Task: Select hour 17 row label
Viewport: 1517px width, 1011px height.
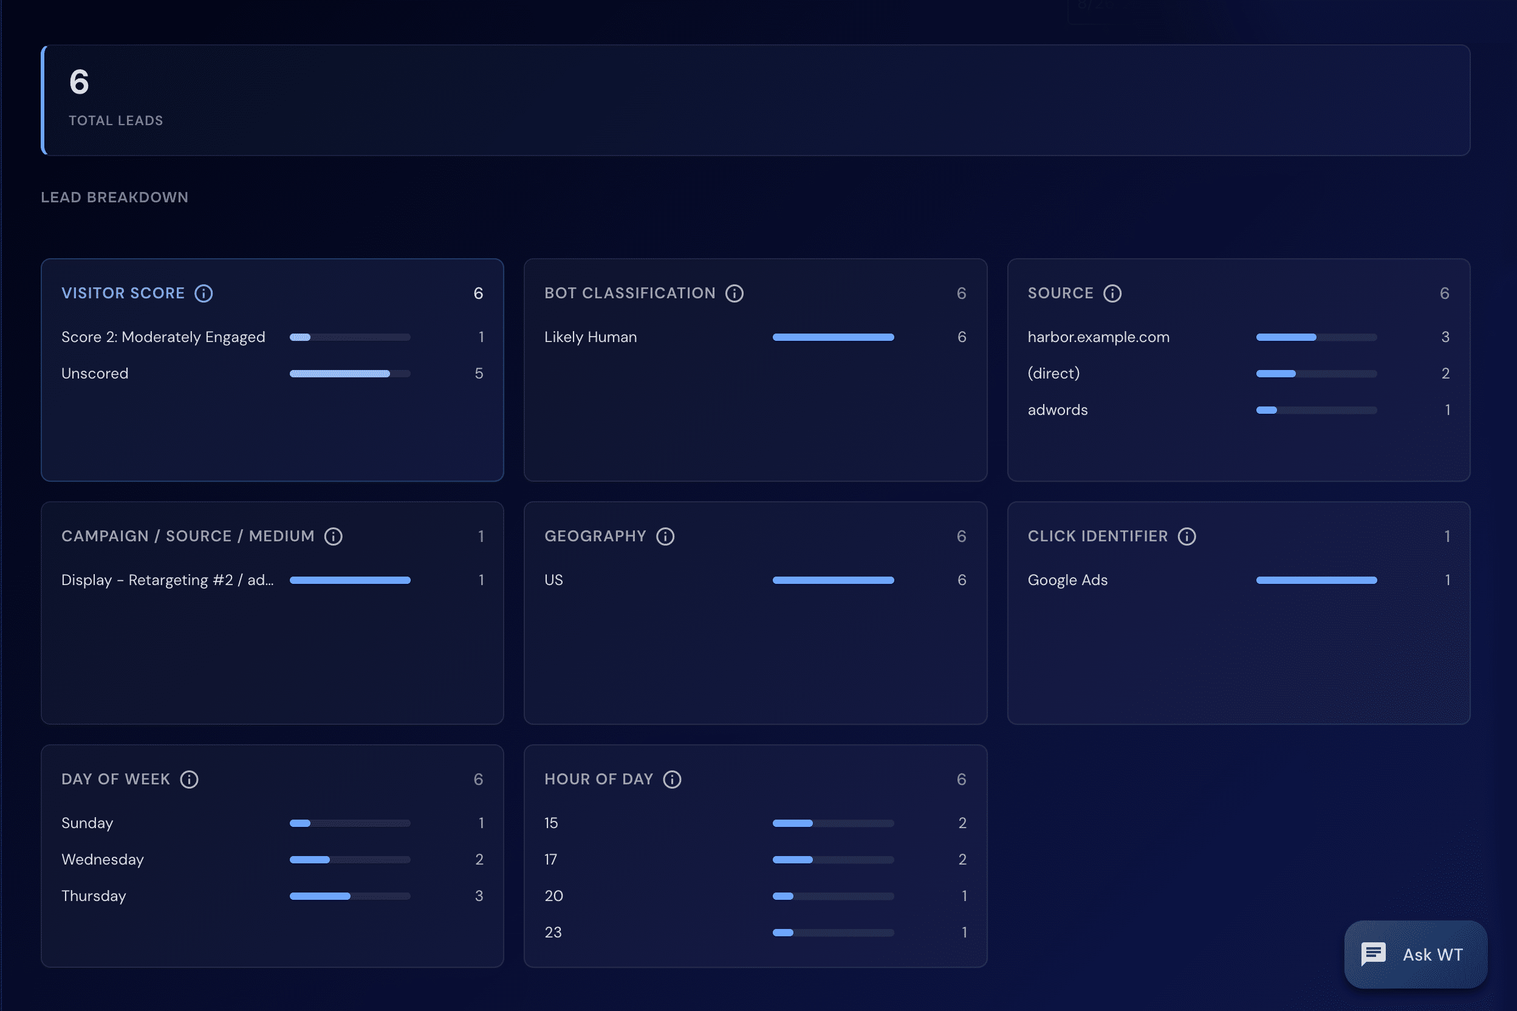Action: (550, 860)
